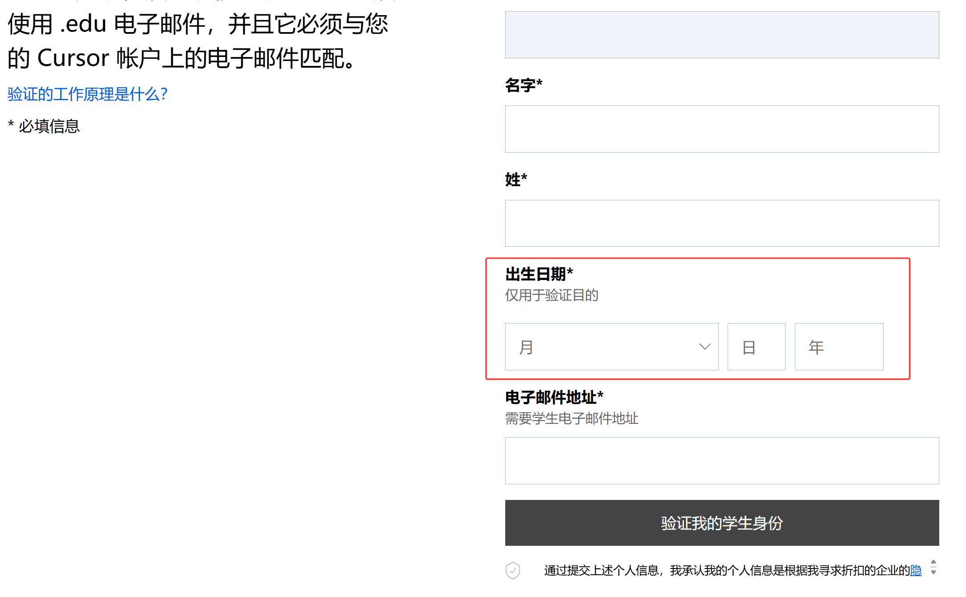Click the 日 (day) birth date field

(756, 347)
